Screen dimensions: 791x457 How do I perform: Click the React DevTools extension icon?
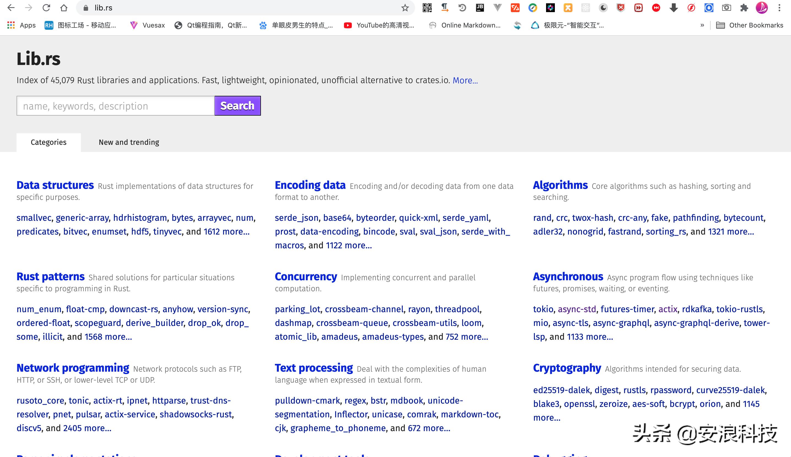(x=585, y=8)
